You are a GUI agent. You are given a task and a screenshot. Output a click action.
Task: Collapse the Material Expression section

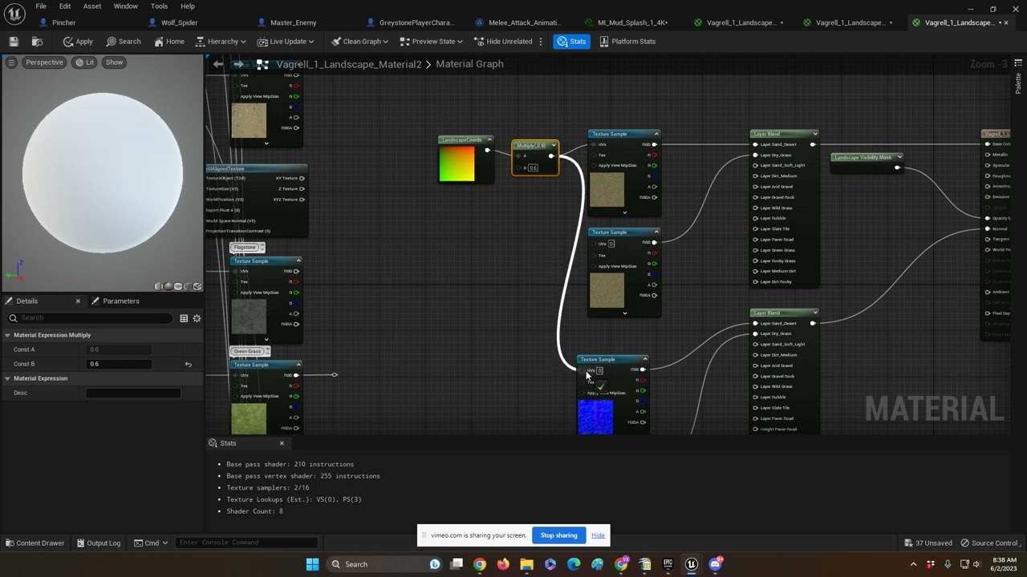point(7,378)
